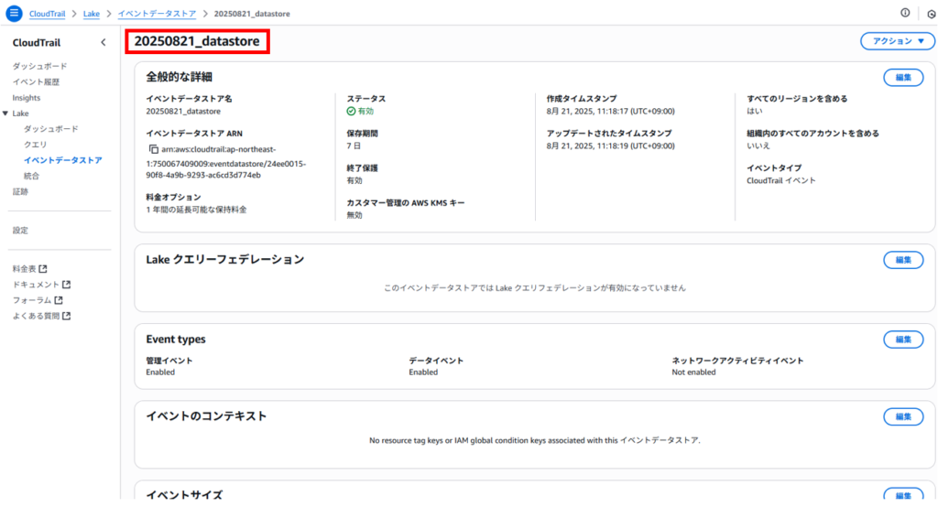Click the green 有効 status check icon

351,112
